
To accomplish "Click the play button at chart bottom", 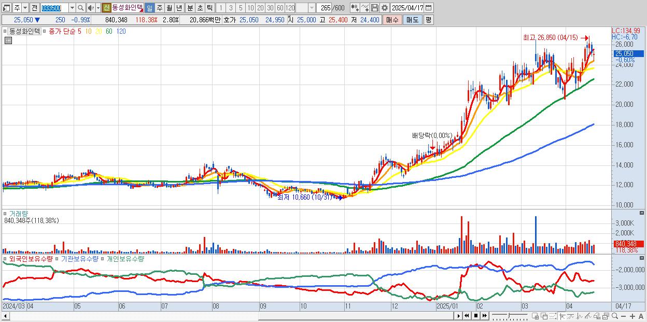I will pos(459,316).
